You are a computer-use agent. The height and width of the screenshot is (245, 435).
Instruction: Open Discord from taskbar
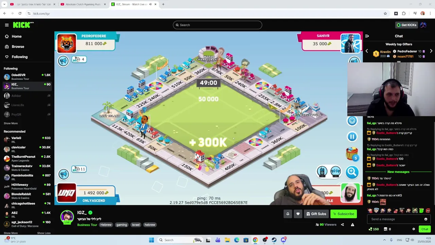[283, 240]
